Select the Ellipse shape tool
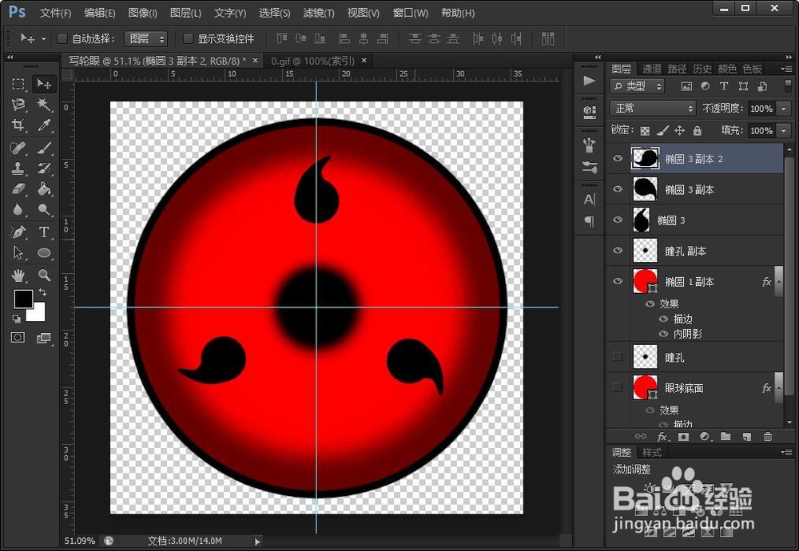Screen dimensions: 799x551 [44, 252]
